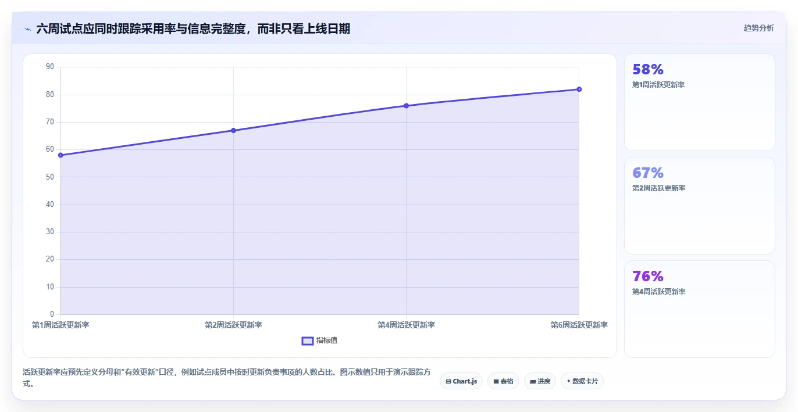Select the Chart.js tag
The width and height of the screenshot is (798, 412).
461,381
